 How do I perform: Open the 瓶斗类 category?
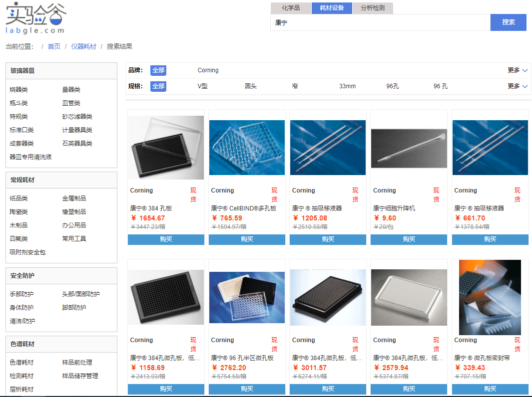(x=18, y=103)
